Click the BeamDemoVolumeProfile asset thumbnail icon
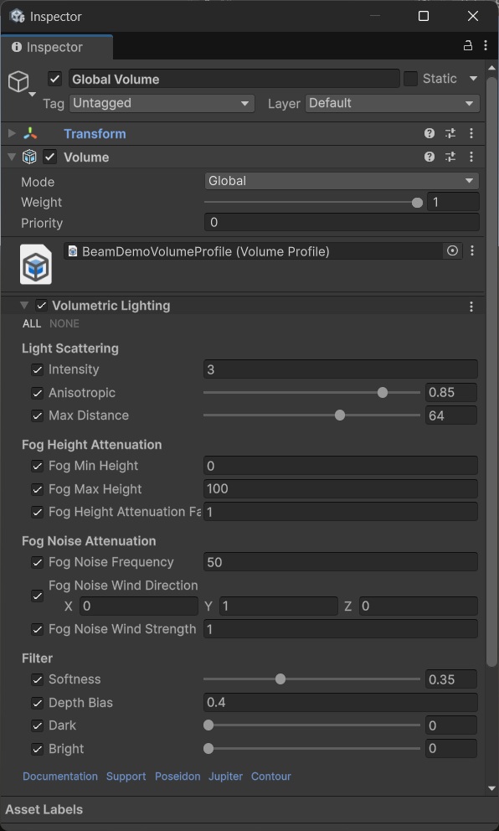Screen dimensions: 499x831 [x=34, y=264]
